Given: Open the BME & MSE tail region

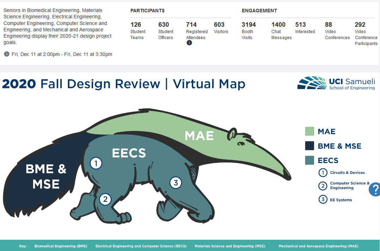Looking at the screenshot, I should pos(46,176).
